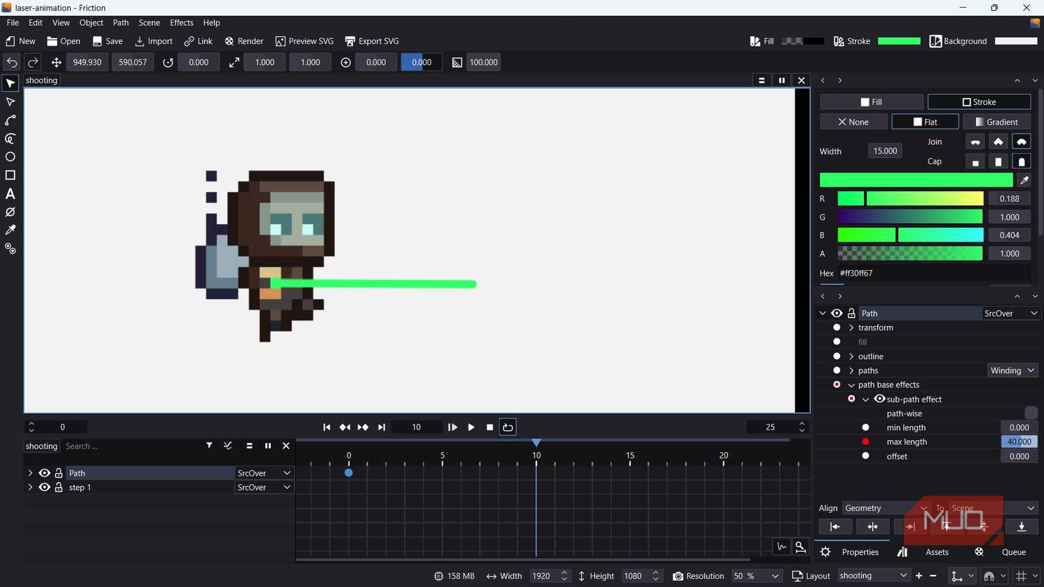Open the stroke color picker eyedropper
The image size is (1044, 587).
click(1024, 180)
